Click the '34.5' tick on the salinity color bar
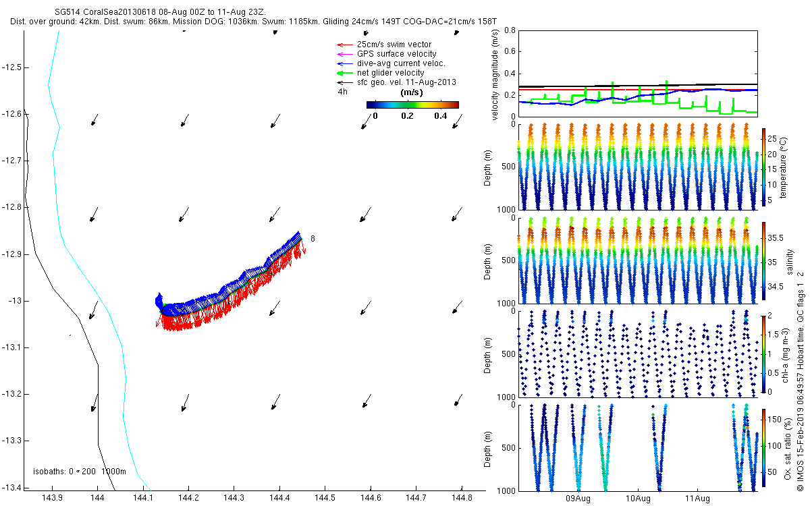This screenshot has height=506, width=810. click(775, 287)
